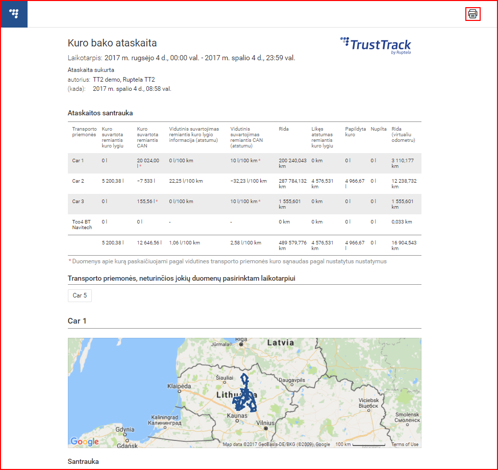Click the 'Nupilta' column header

point(379,129)
